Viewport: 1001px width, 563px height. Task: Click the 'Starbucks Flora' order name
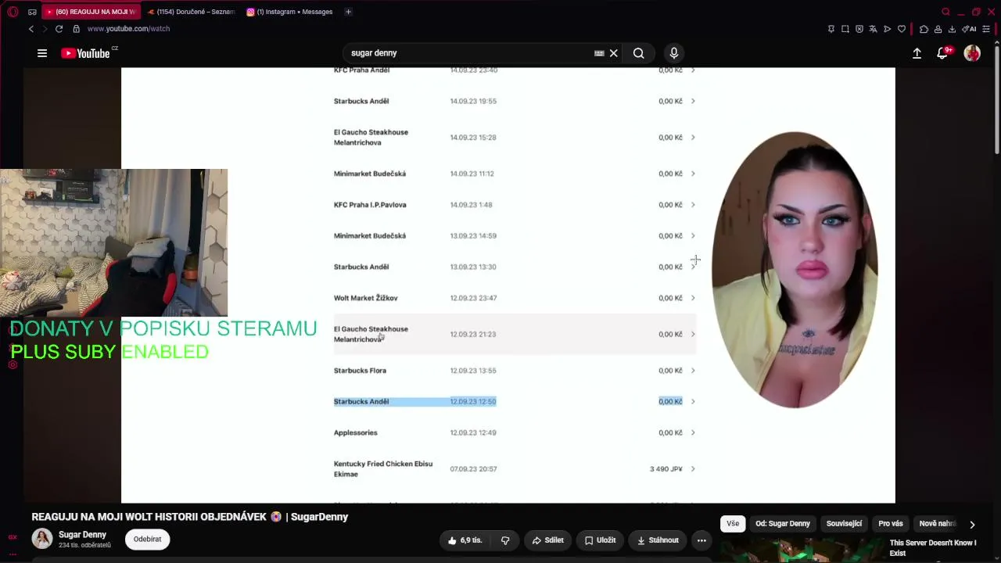360,371
